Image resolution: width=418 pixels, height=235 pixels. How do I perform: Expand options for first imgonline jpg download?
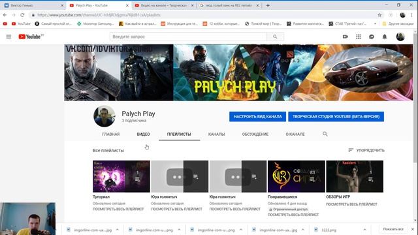click(118, 230)
